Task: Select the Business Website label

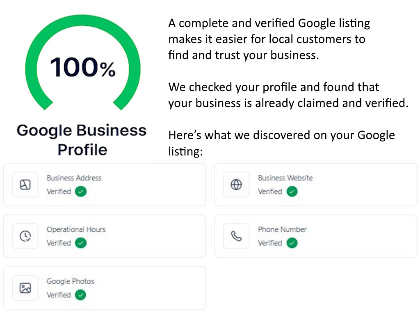Action: click(285, 178)
